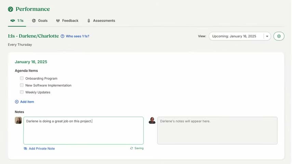Switch to the Goals tab
This screenshot has width=292, height=164.
pyautogui.click(x=40, y=20)
